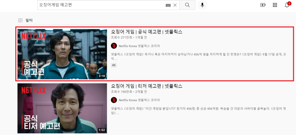Open the on-screen keyboard icon
The width and height of the screenshot is (296, 135).
168,5
